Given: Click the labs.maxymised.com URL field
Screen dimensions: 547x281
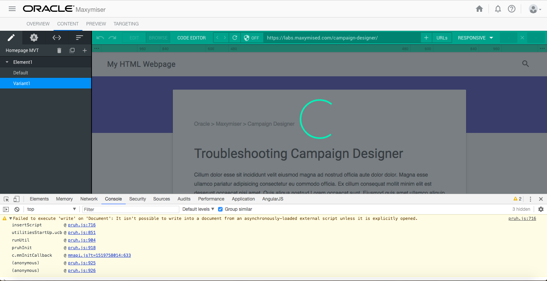Looking at the screenshot, I should pos(342,38).
